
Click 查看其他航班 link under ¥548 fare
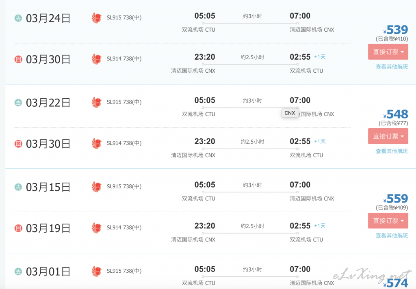pyautogui.click(x=392, y=151)
